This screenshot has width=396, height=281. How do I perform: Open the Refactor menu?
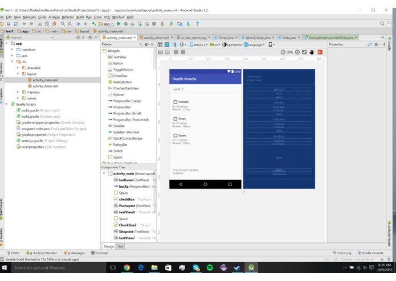click(68, 17)
